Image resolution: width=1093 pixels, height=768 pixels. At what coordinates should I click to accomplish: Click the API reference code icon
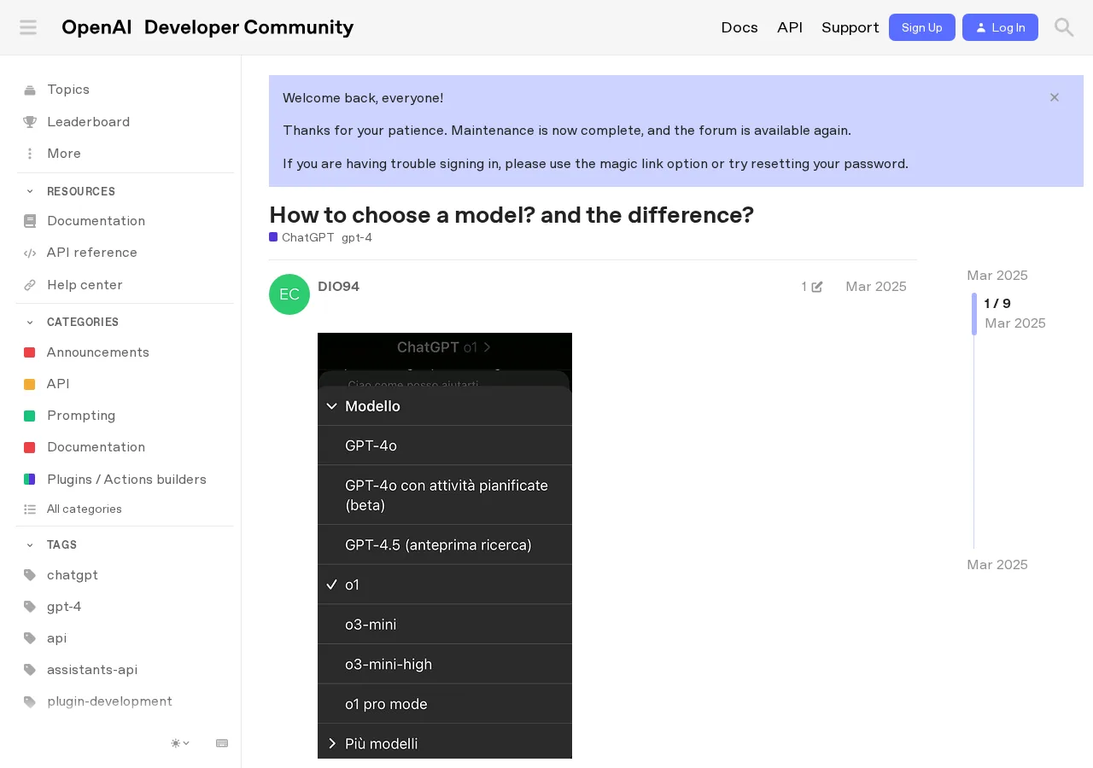pos(30,253)
